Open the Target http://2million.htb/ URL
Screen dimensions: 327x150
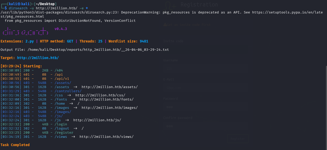[38, 58]
